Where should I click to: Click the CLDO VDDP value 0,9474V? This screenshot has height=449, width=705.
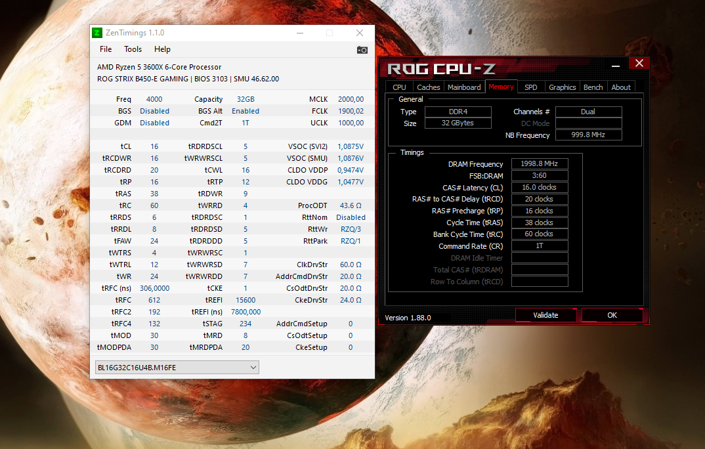pos(351,170)
